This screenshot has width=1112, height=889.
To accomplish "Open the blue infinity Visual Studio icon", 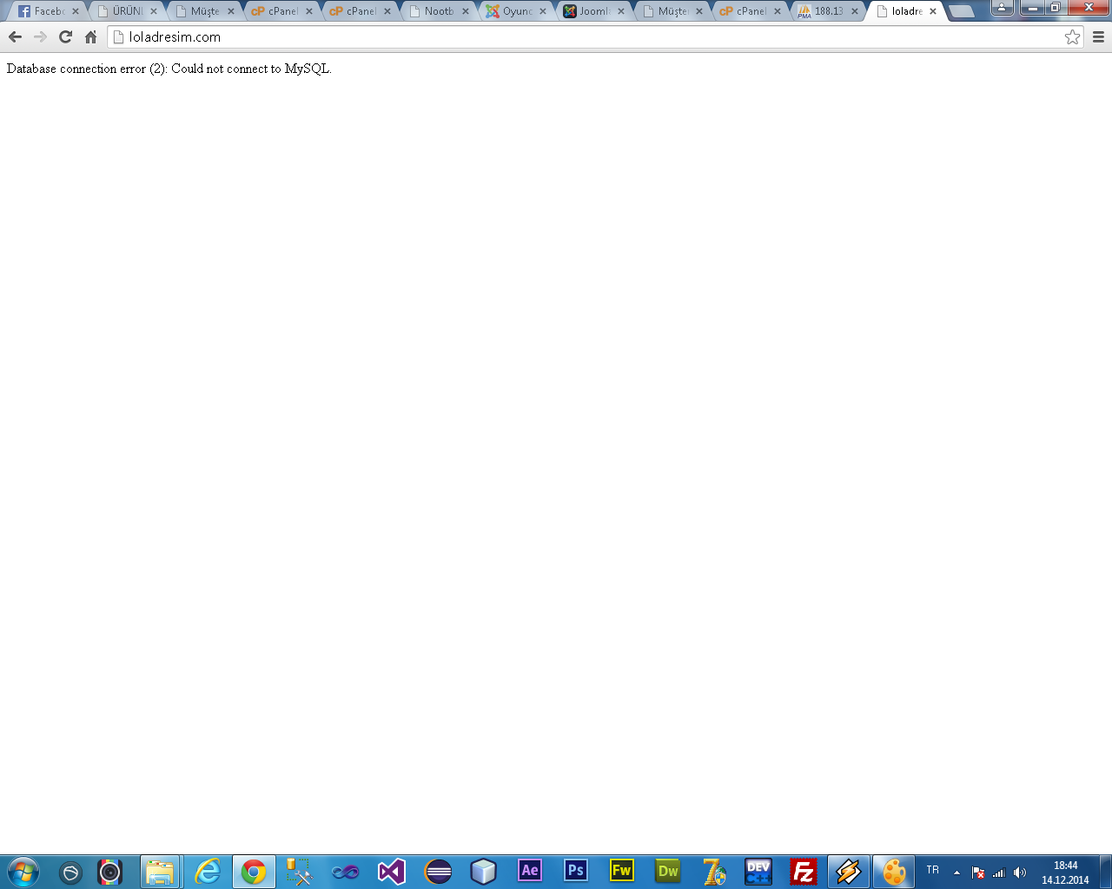I will pos(346,872).
